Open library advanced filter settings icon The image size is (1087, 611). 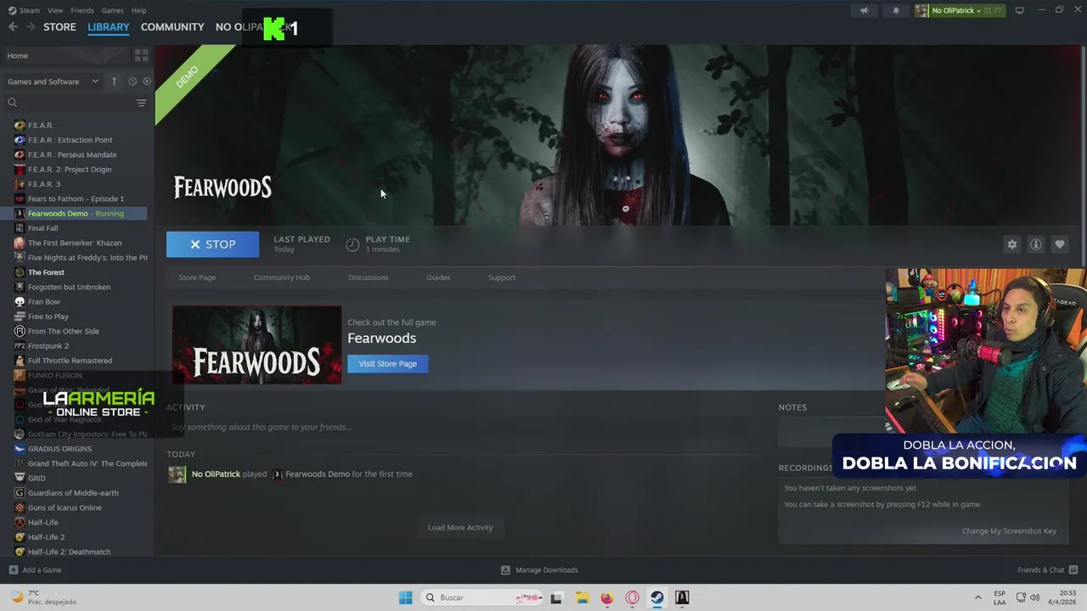(141, 103)
